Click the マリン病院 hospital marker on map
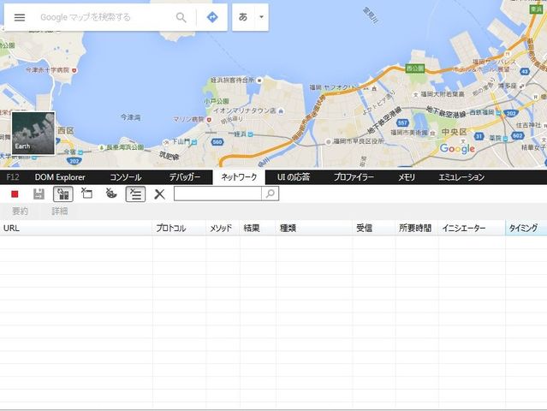Screen dimensions: 547x411 pyautogui.click(x=209, y=120)
